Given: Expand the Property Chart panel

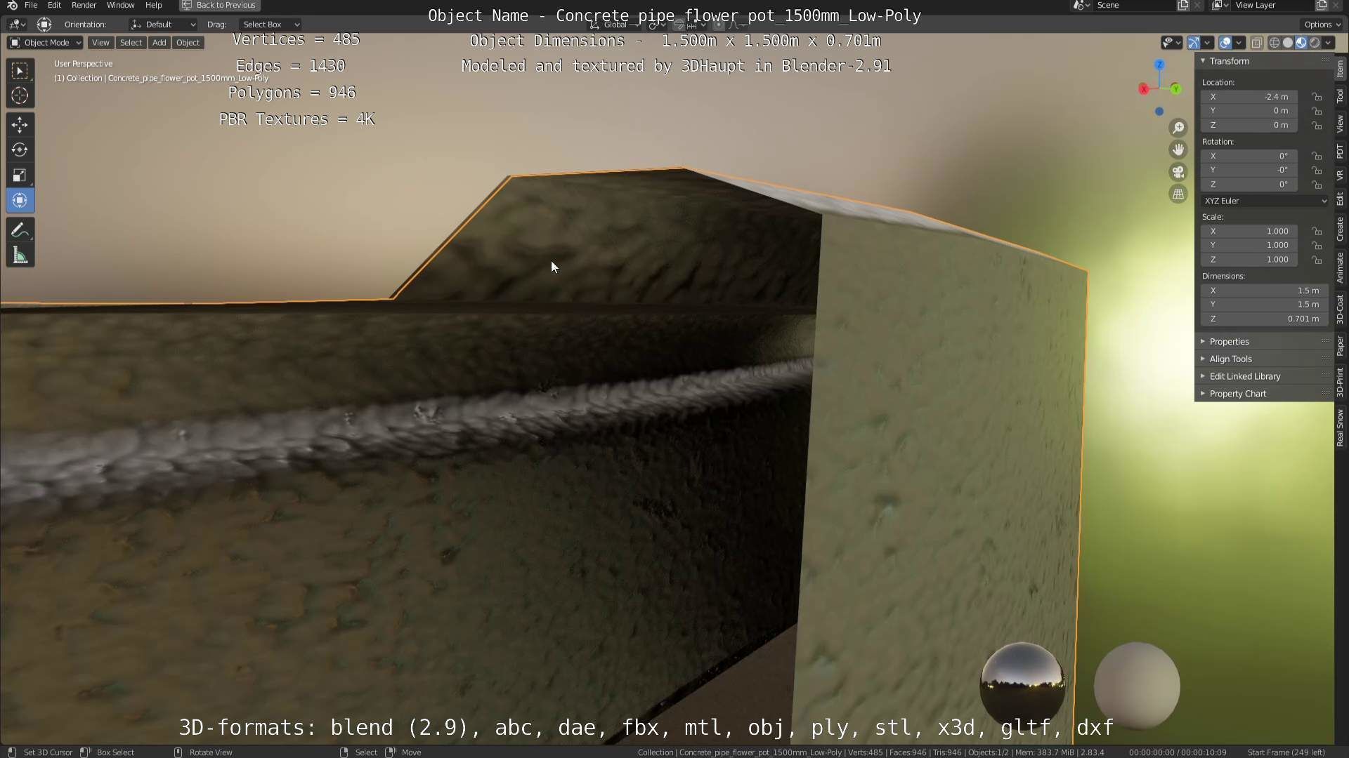Looking at the screenshot, I should (1237, 394).
